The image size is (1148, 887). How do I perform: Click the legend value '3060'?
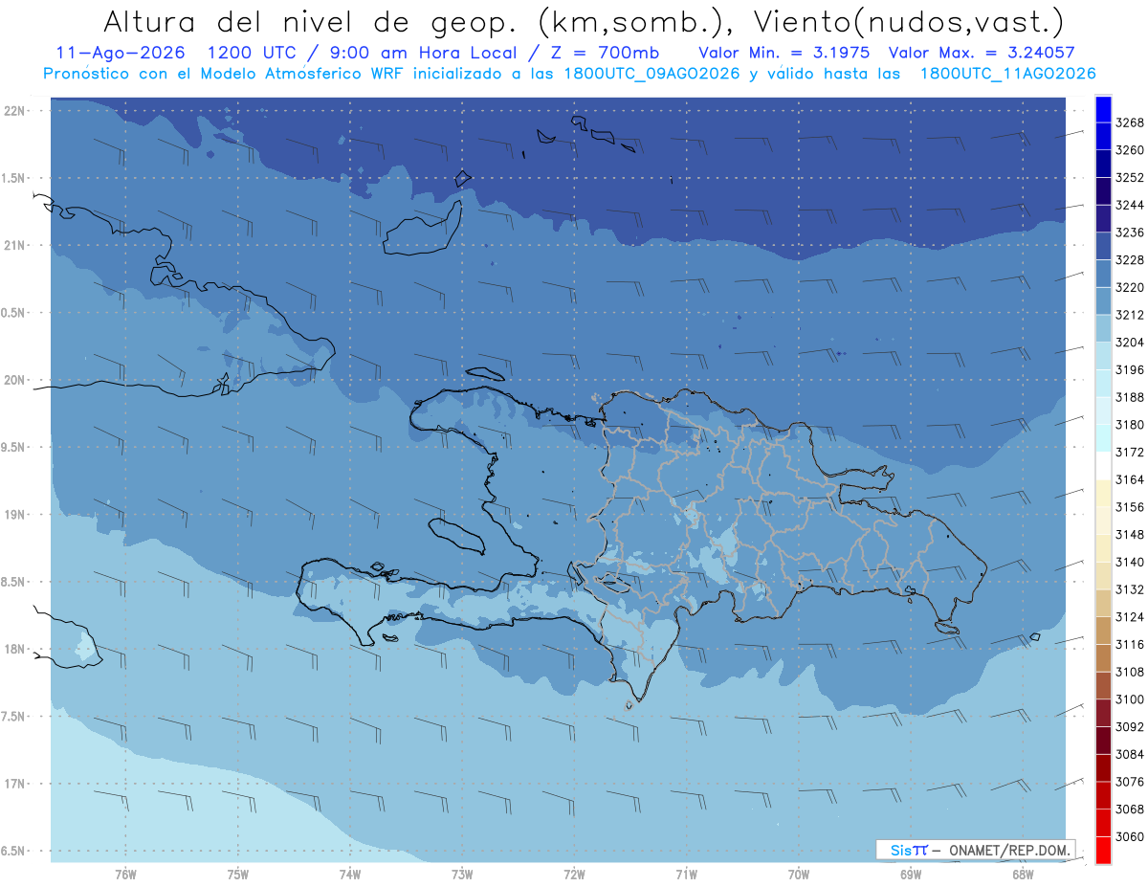(1130, 836)
